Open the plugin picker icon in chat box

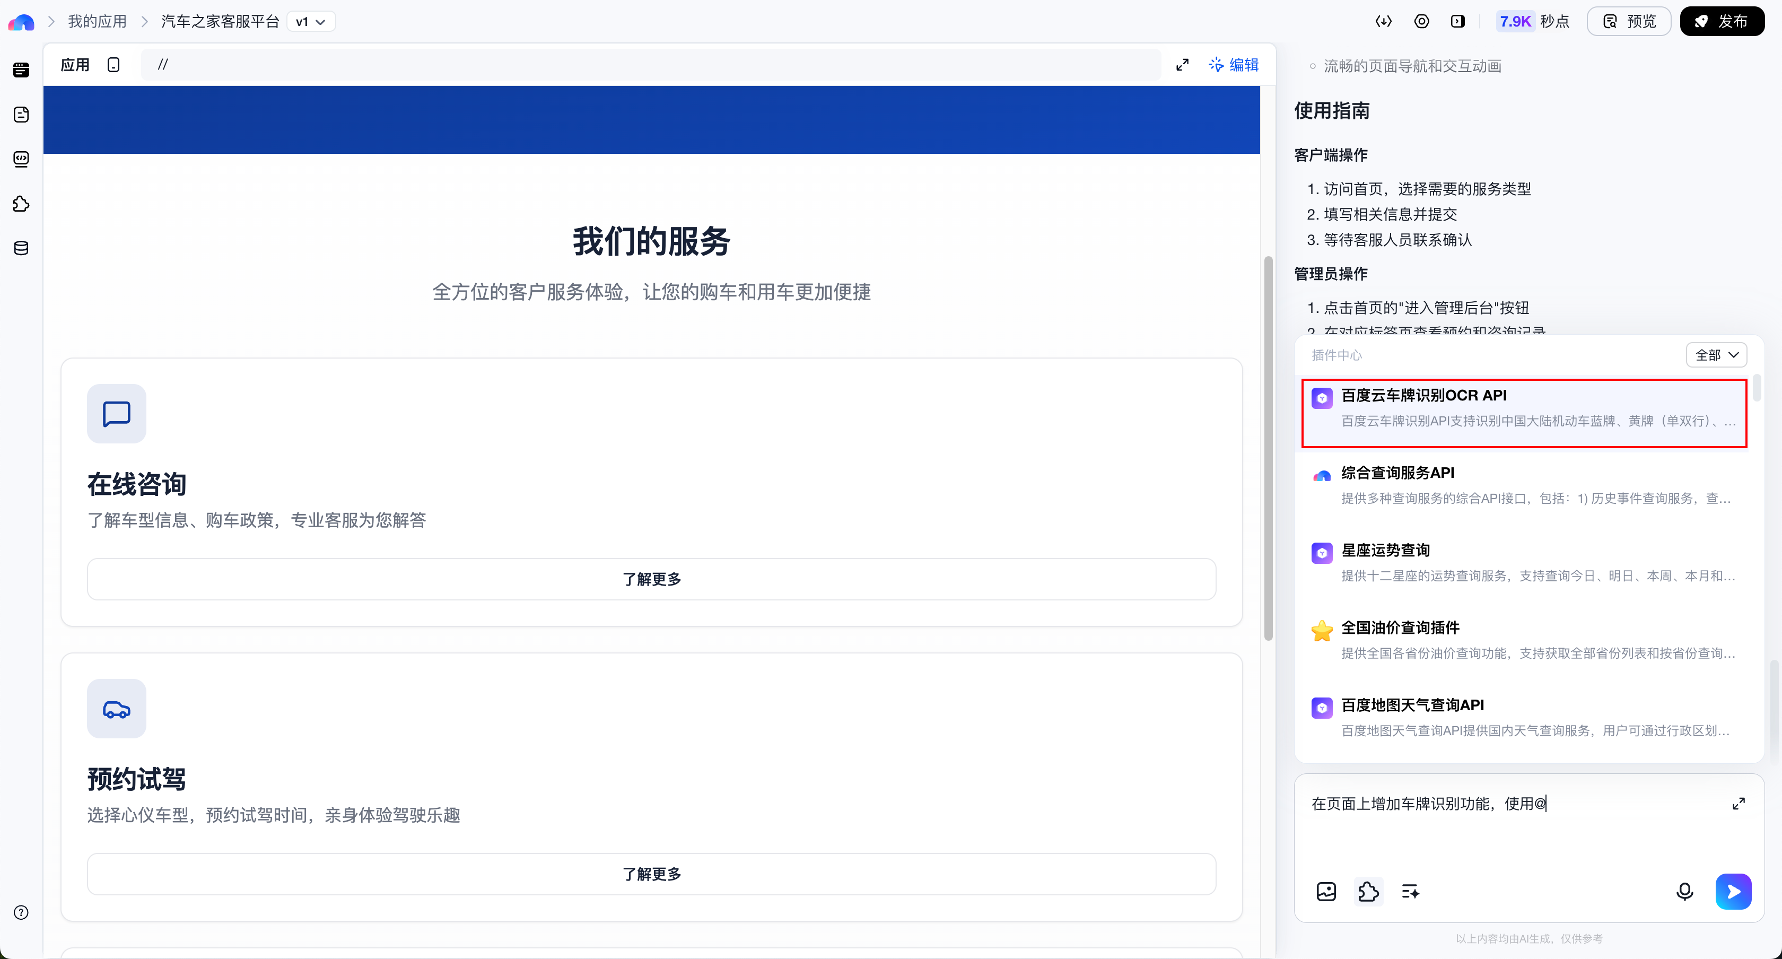click(1369, 892)
